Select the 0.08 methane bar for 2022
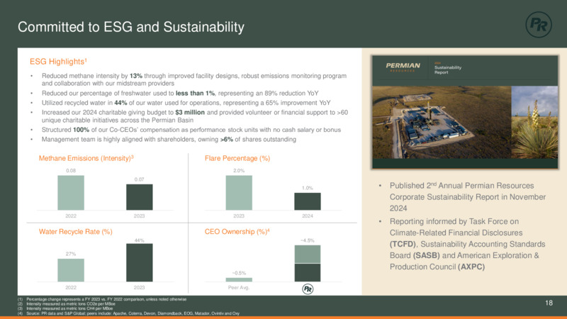567x319 pixels. 71,193
